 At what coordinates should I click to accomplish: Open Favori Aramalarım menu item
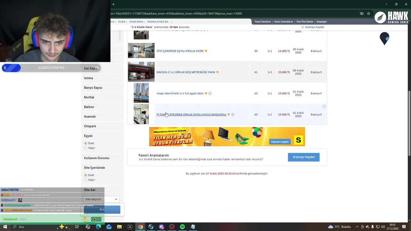pyautogui.click(x=284, y=22)
